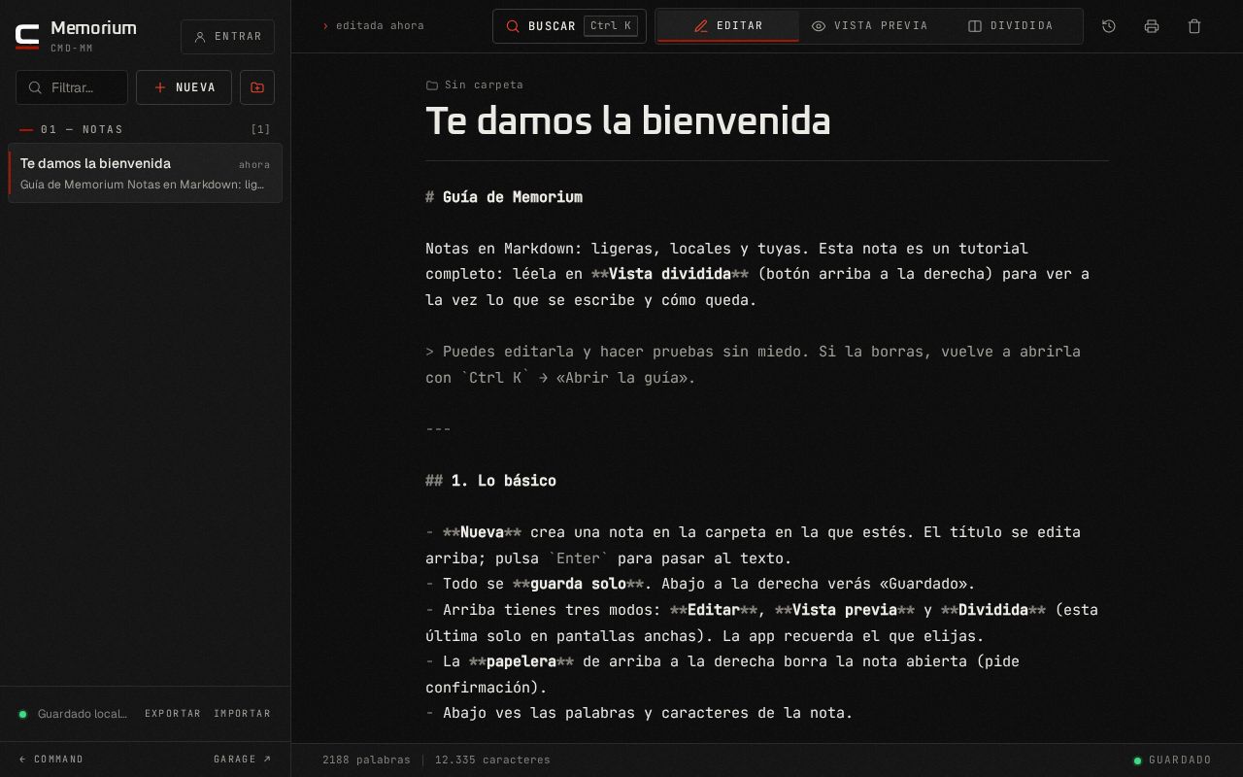Open the Garage external link
This screenshot has width=1243, height=777.
(243, 760)
